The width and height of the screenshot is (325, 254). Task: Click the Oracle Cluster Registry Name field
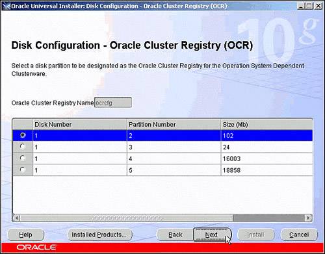pyautogui.click(x=113, y=103)
